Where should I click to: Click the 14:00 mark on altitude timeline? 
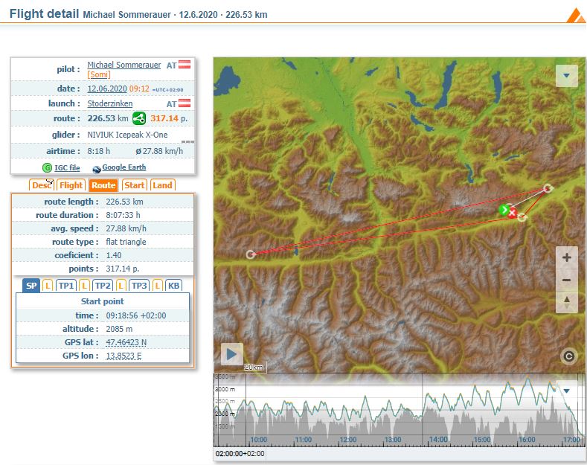click(x=438, y=440)
